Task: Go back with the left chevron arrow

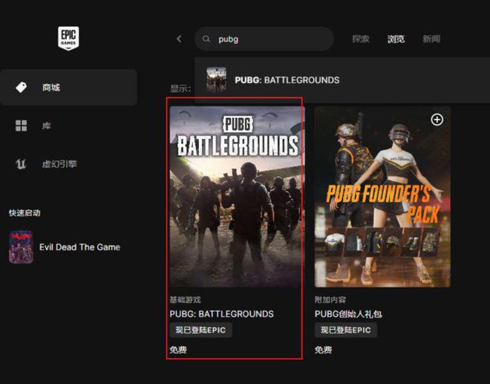Action: [x=180, y=39]
